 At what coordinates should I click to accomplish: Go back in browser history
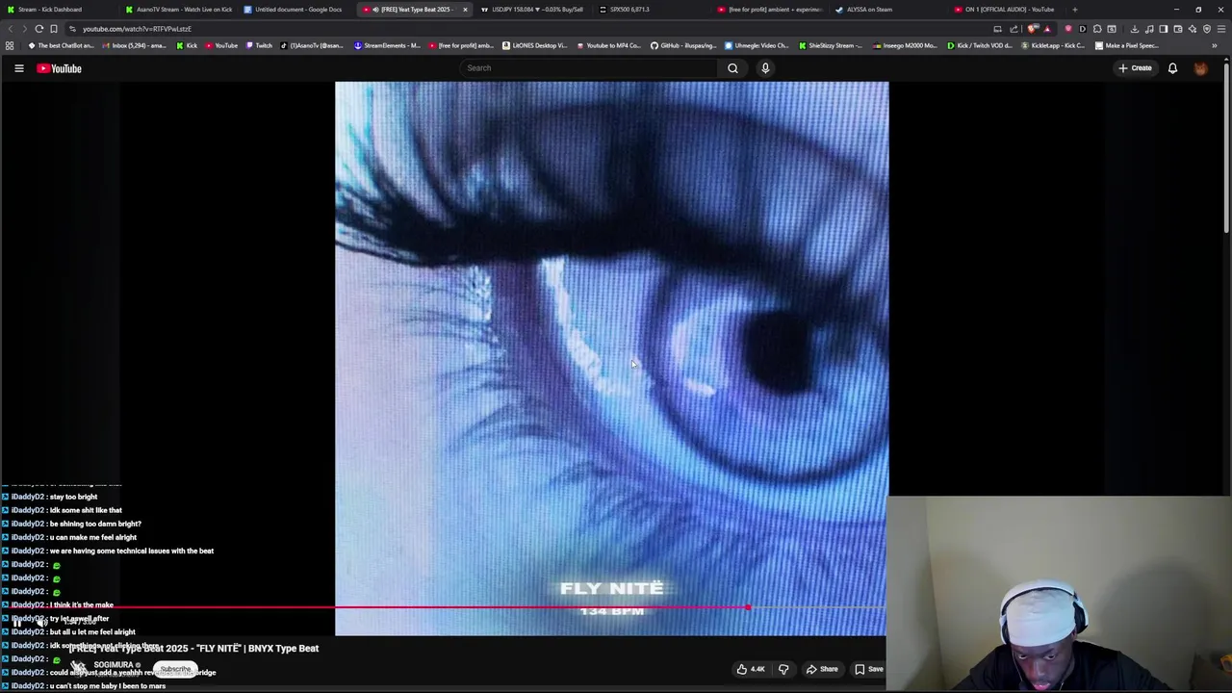(10, 29)
